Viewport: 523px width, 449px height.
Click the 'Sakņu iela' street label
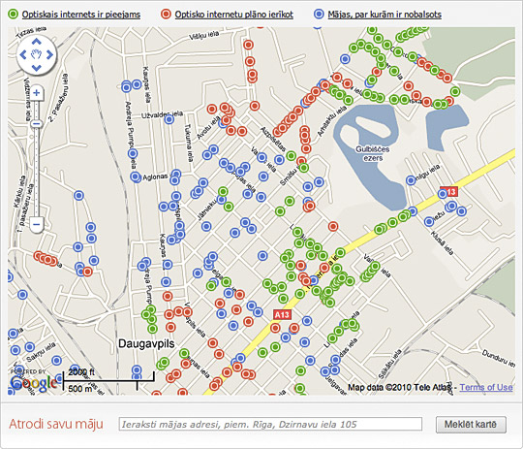click(x=41, y=352)
